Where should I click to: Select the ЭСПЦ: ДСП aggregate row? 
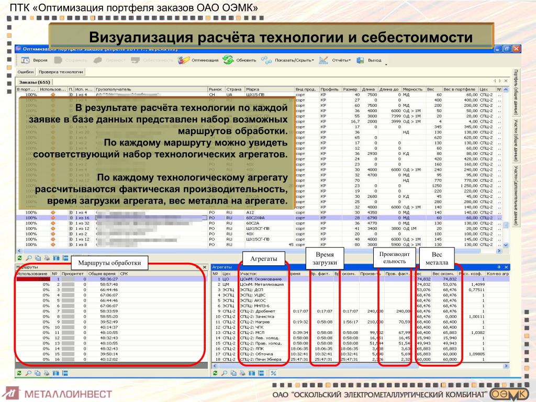360,289
